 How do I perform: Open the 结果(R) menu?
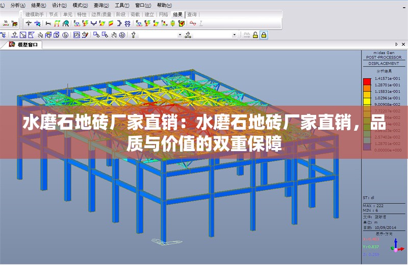tap(39, 5)
